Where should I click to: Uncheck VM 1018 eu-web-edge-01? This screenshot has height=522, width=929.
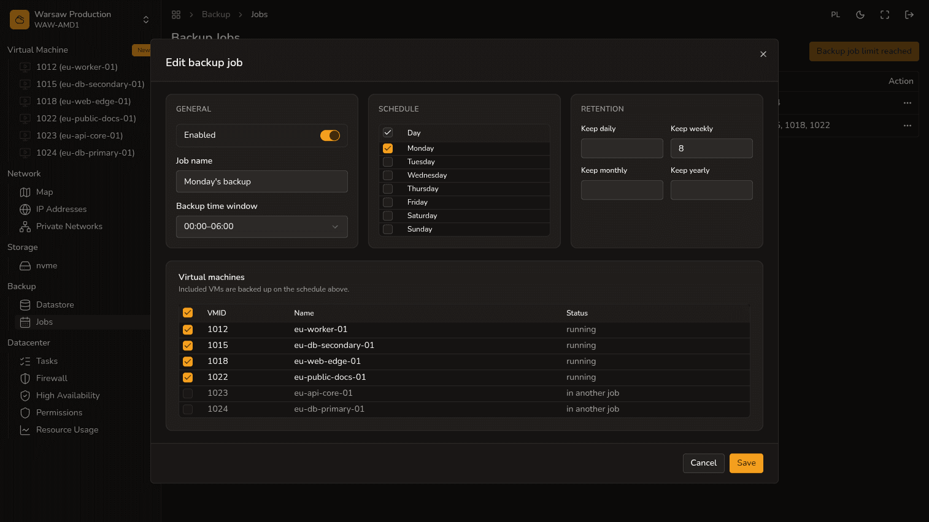(x=188, y=361)
